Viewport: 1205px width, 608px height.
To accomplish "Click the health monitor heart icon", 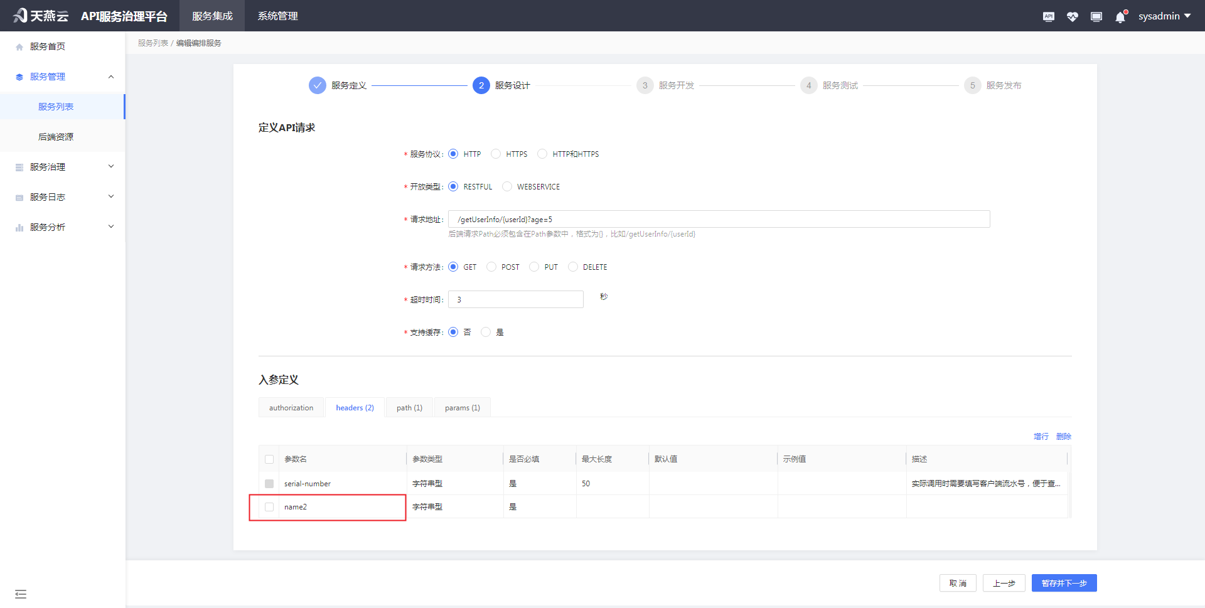I will pyautogui.click(x=1073, y=16).
